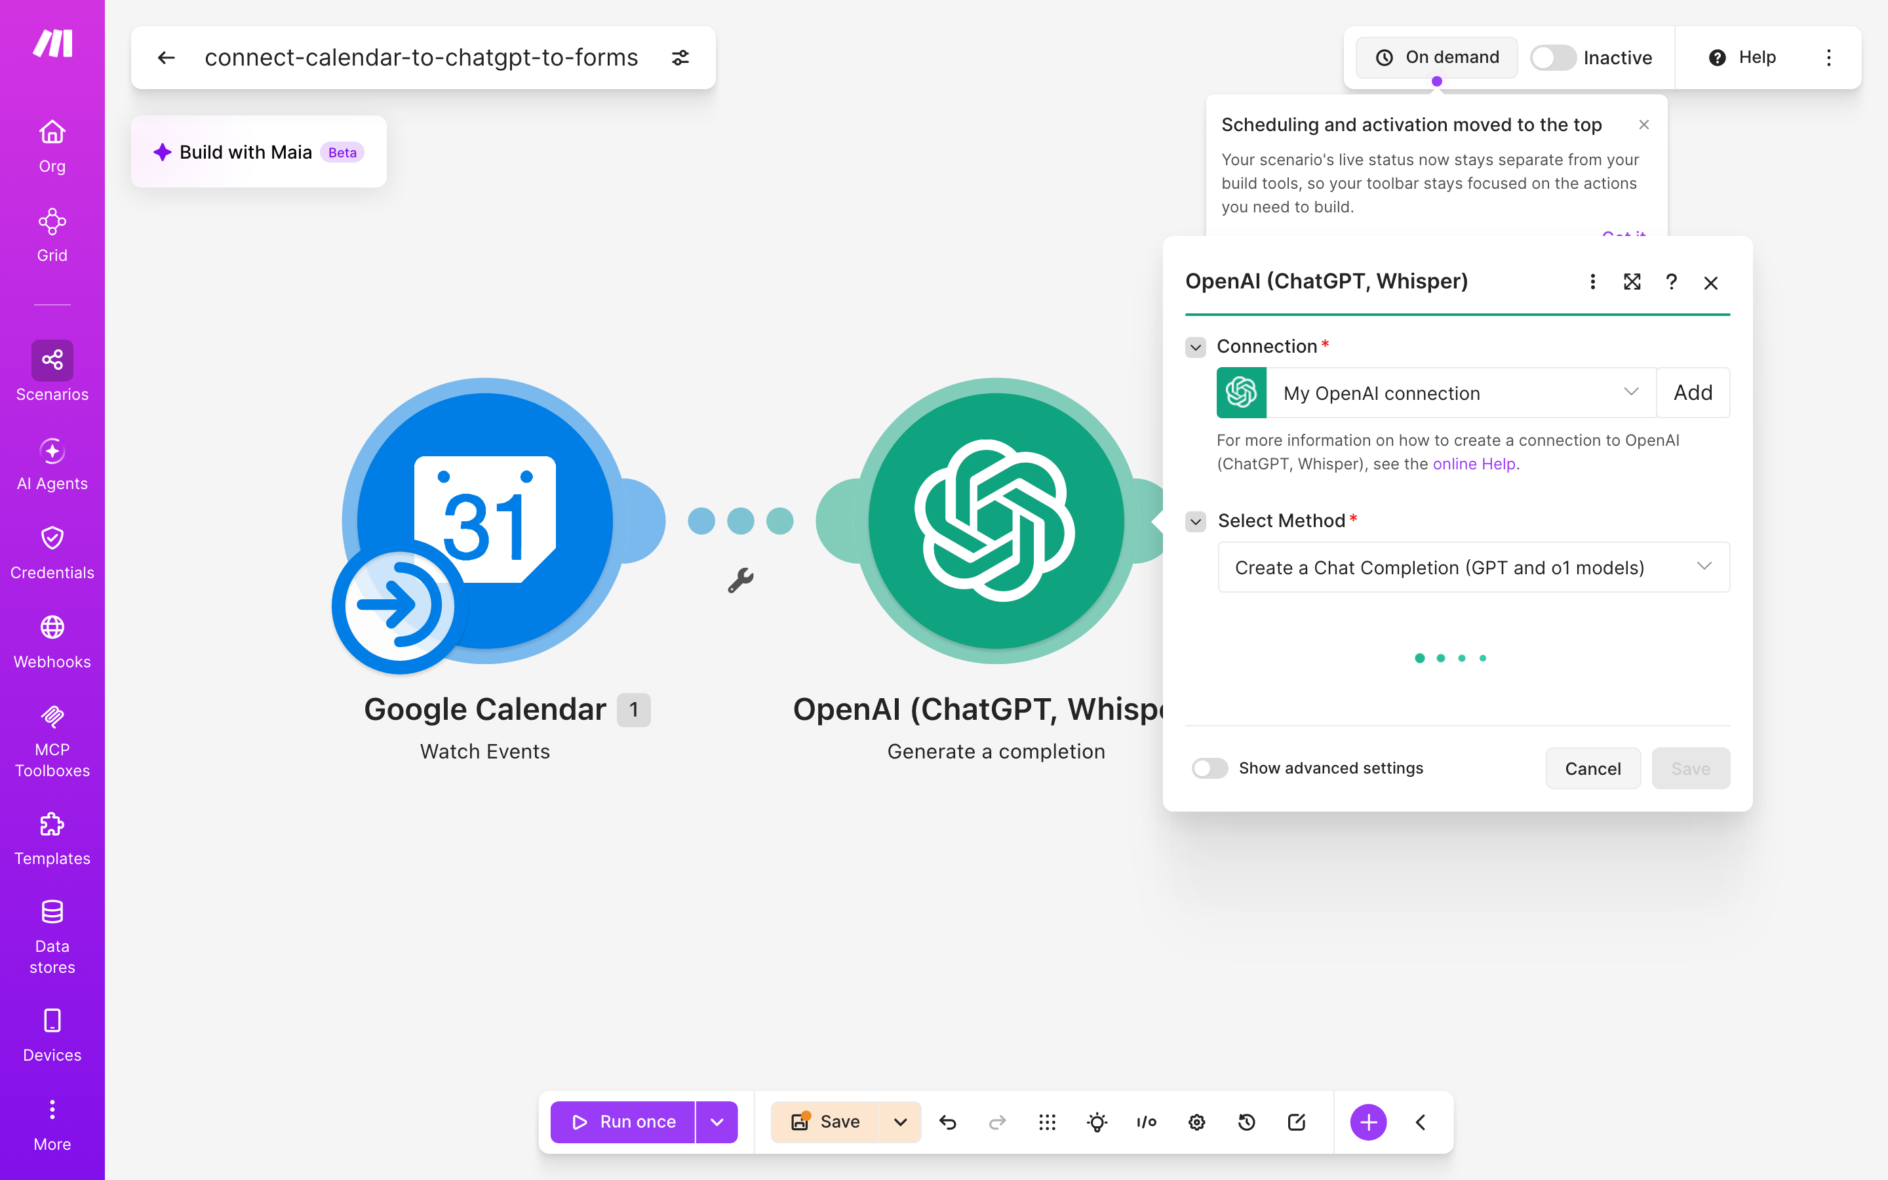1888x1180 pixels.
Task: Select the Google Calendar module
Action: [x=485, y=521]
